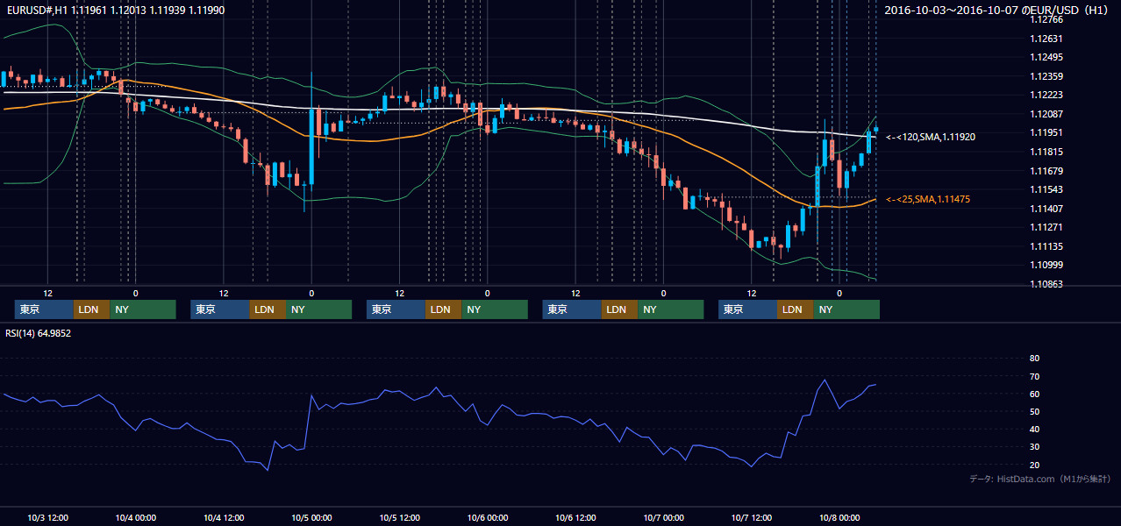Click price axis value 1.12359
Image resolution: width=1121 pixels, height=526 pixels.
(x=1046, y=76)
